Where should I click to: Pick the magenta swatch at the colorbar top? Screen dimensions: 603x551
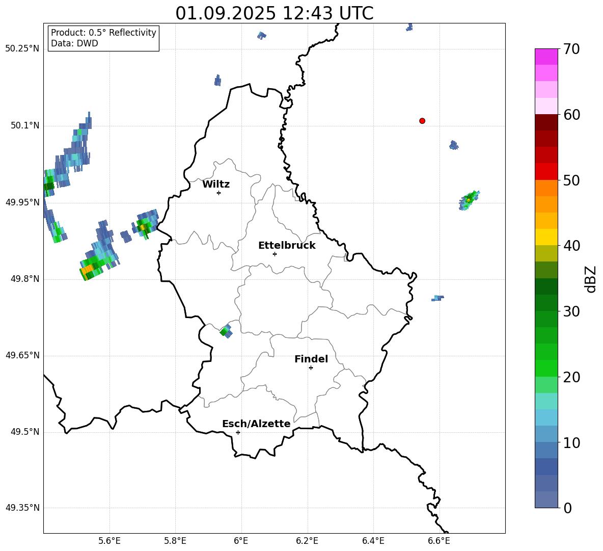546,57
